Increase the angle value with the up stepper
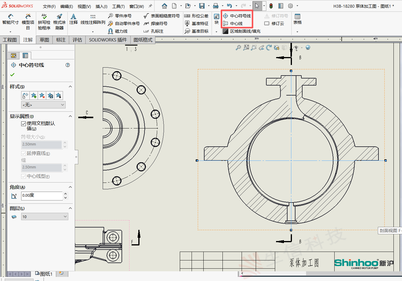The width and height of the screenshot is (402, 281). 65,194
